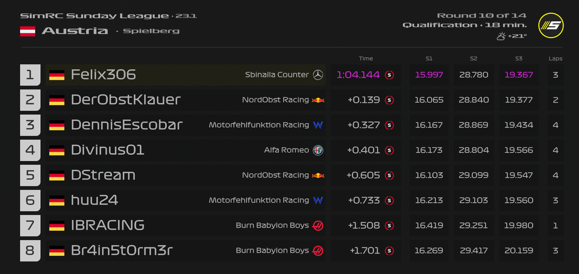579x274 pixels.
Task: Click the Br4in5t0rm3r driver name
Action: point(122,251)
